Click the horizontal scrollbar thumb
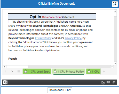 [x=17, y=67]
